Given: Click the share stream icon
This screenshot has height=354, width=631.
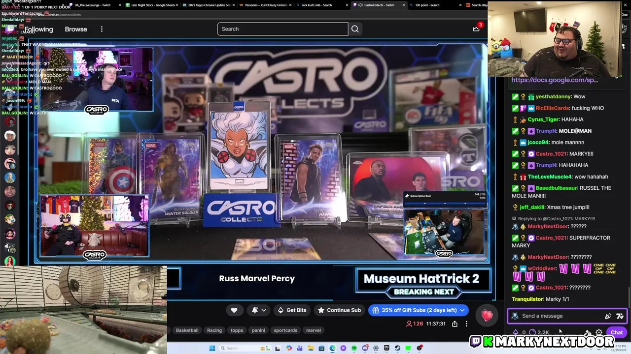Looking at the screenshot, I should coord(455,324).
